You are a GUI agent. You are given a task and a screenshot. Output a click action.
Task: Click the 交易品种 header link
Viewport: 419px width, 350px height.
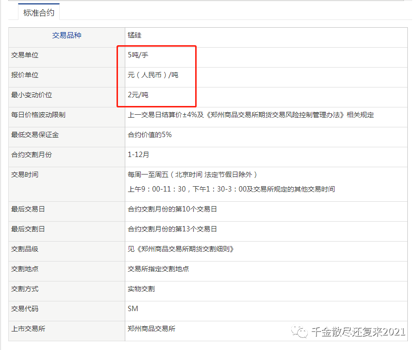point(67,35)
